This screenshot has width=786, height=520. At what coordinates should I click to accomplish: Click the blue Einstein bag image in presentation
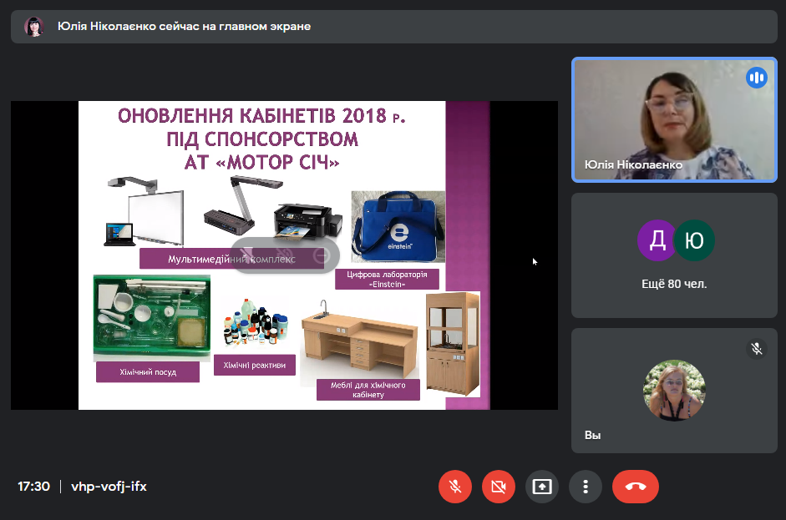coord(398,226)
